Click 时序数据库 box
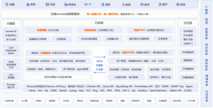 188,52
